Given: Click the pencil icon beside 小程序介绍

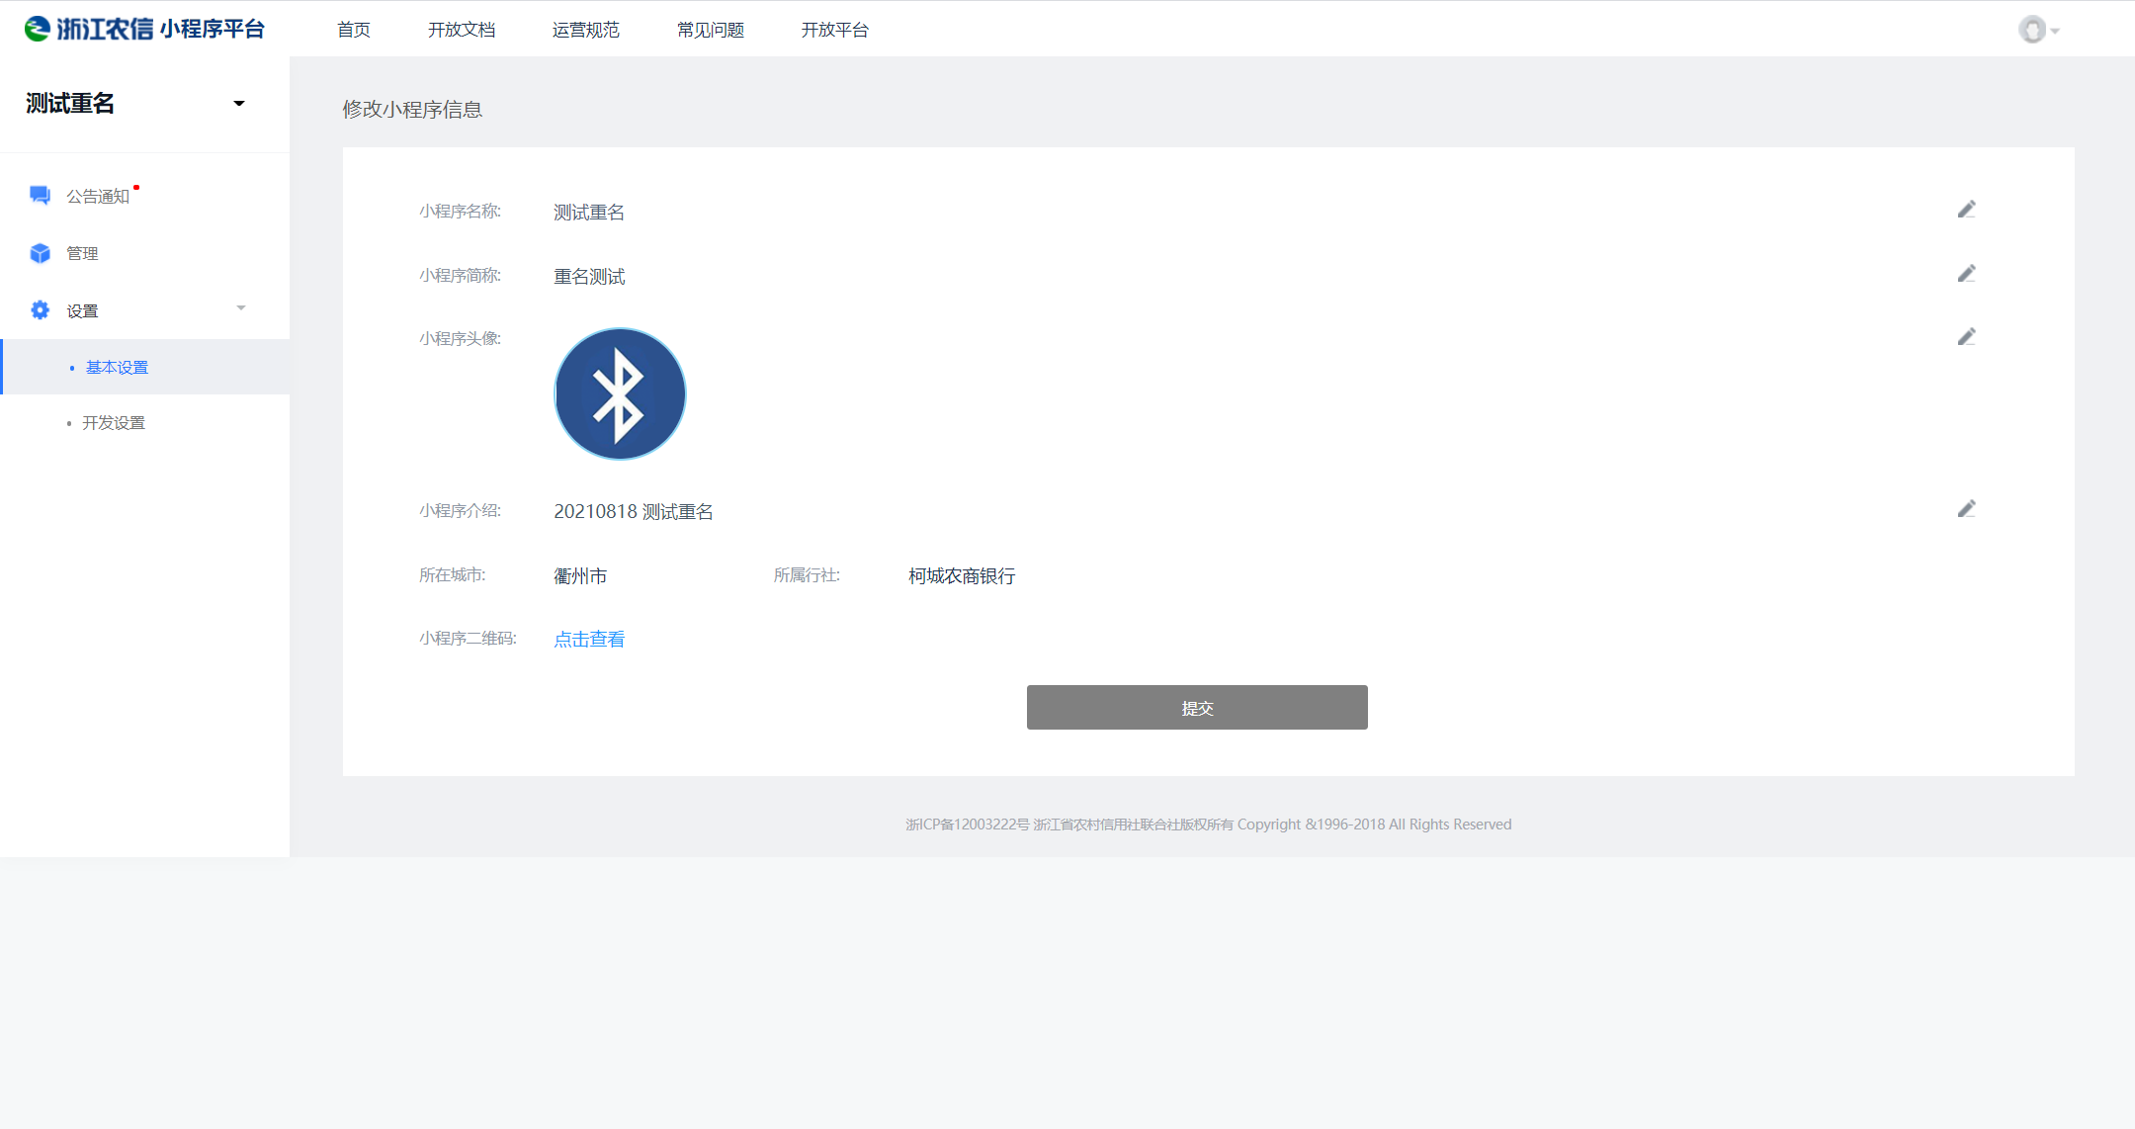Looking at the screenshot, I should 1966,509.
